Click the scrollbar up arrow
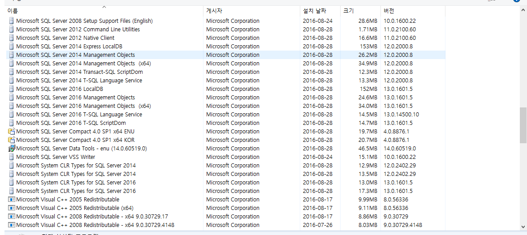The width and height of the screenshot is (527, 235). tap(523, 11)
